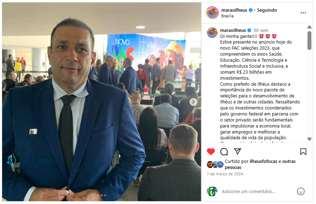This screenshot has width=316, height=204.
Task: Click the caption scrollbar thumb
Action: [309, 40]
